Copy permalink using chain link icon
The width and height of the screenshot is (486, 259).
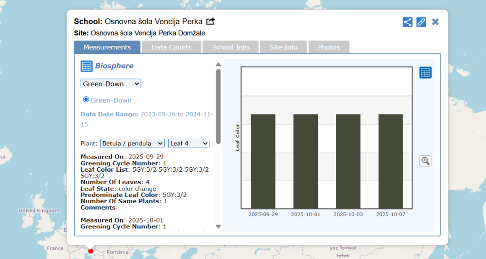(421, 22)
